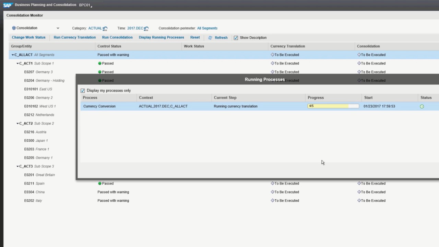Toggle Display my processes only checkbox
The height and width of the screenshot is (247, 439).
pyautogui.click(x=82, y=91)
